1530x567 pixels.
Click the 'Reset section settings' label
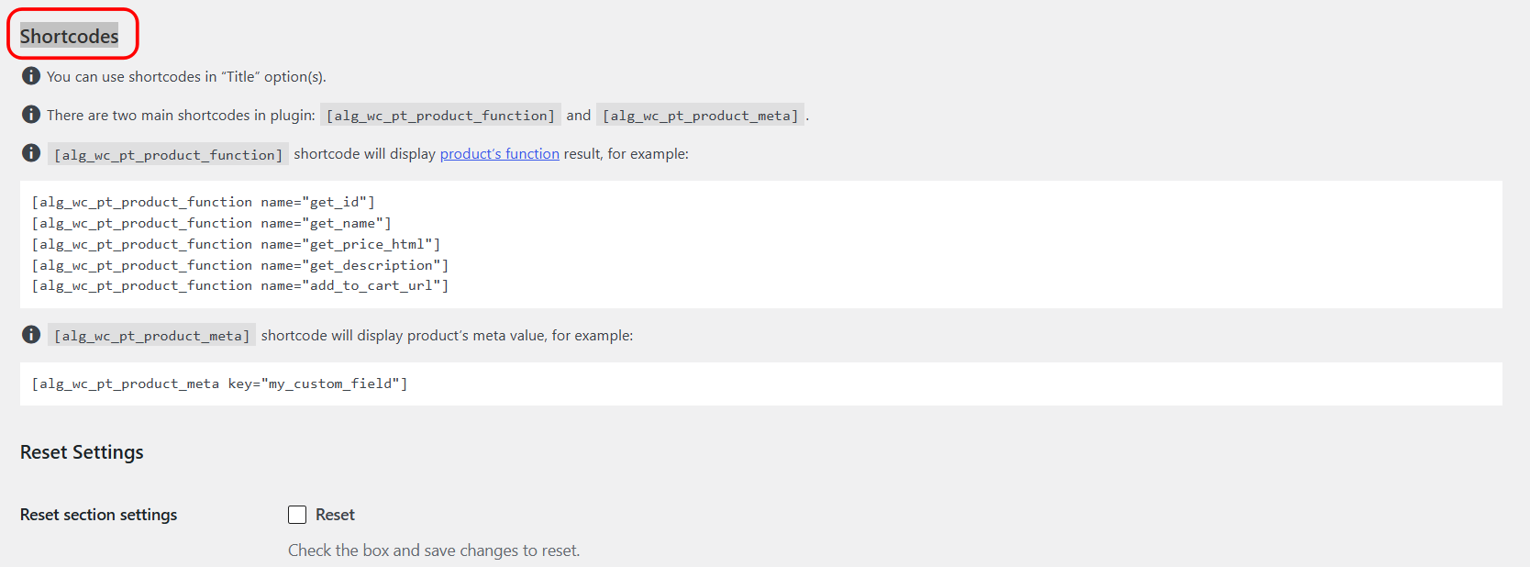point(98,515)
